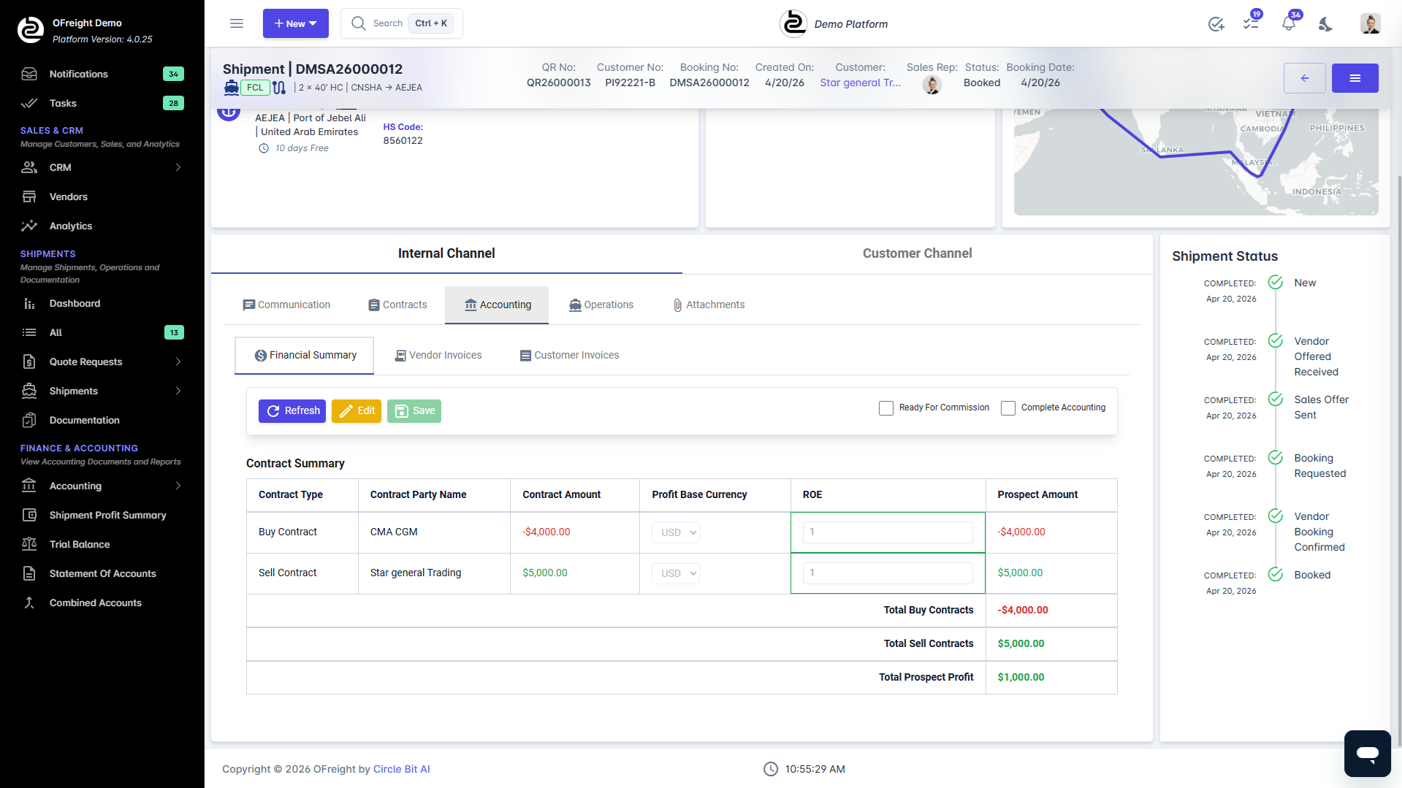Check Complete Accounting checkbox

click(1008, 408)
